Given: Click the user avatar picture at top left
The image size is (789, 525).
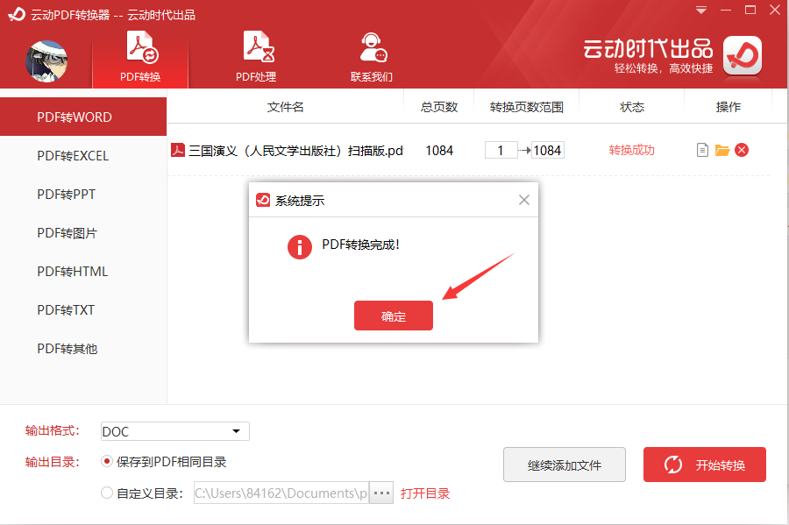Looking at the screenshot, I should [46, 61].
